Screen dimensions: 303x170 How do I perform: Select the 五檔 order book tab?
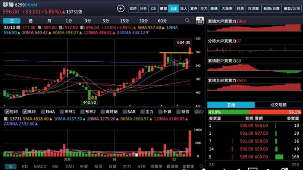click(231, 105)
